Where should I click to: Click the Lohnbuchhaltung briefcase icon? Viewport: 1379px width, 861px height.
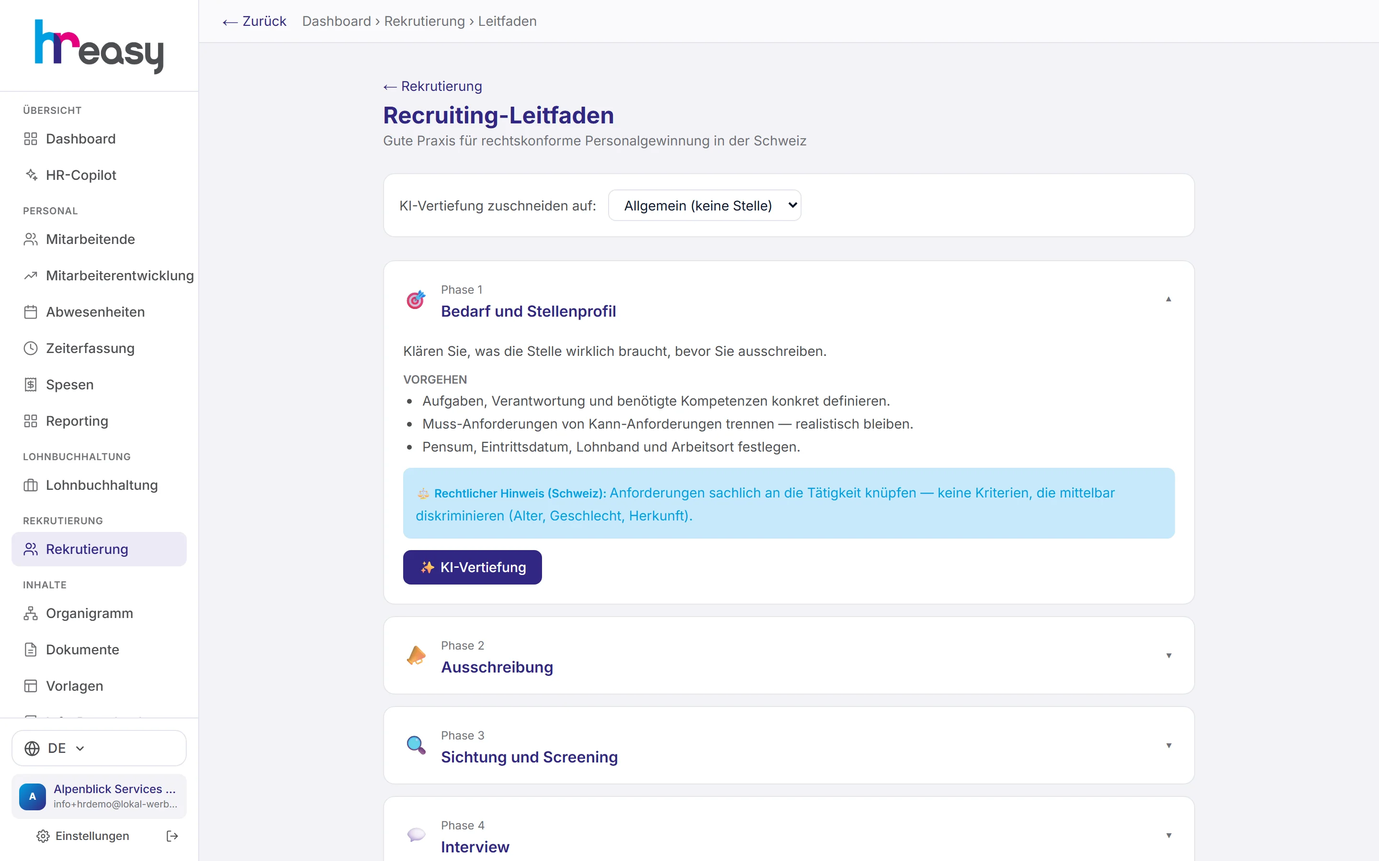point(31,485)
